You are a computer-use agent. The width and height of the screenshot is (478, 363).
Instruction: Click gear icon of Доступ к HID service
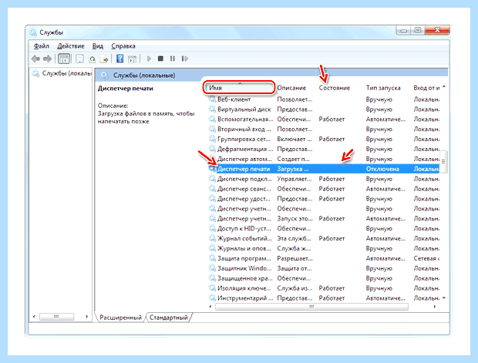pyautogui.click(x=212, y=228)
